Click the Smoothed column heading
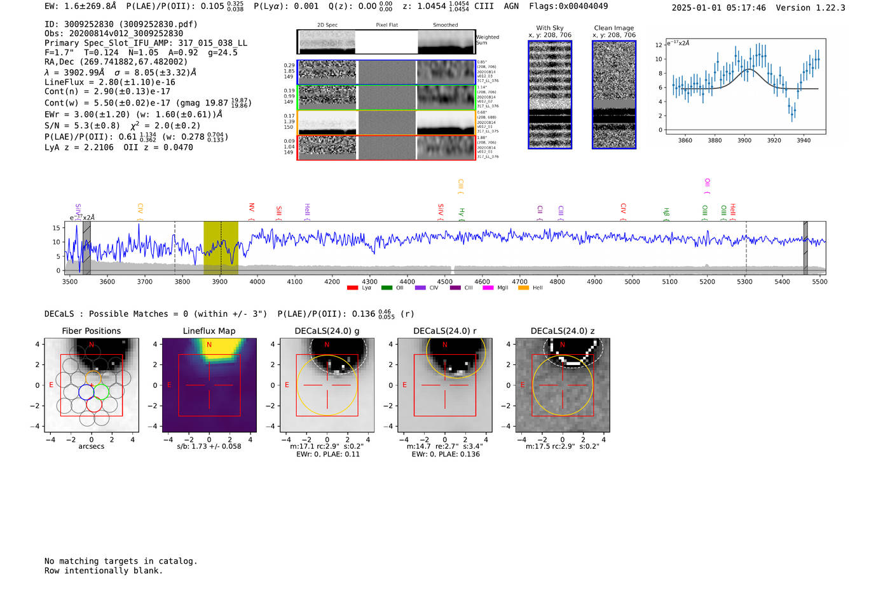Image resolution: width=890 pixels, height=605 pixels. point(446,25)
